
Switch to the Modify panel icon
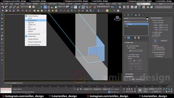[x=128, y=15]
